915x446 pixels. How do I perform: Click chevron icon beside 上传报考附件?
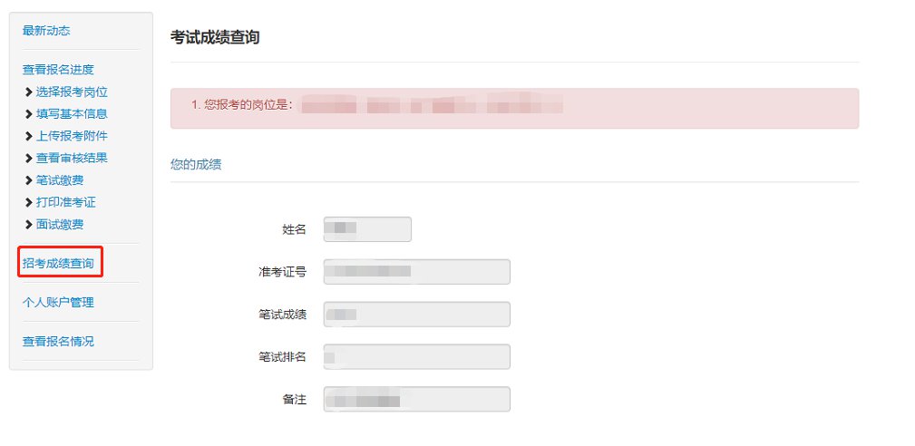29,136
